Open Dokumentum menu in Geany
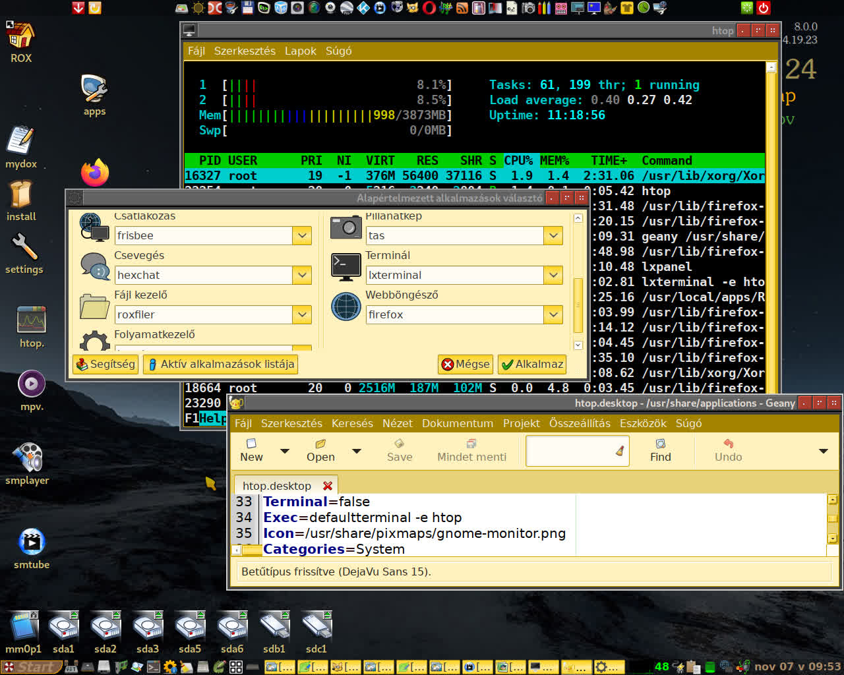 tap(458, 423)
